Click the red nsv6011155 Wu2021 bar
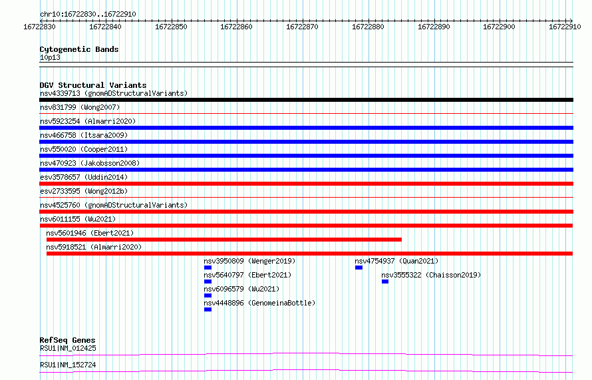 pyautogui.click(x=306, y=226)
